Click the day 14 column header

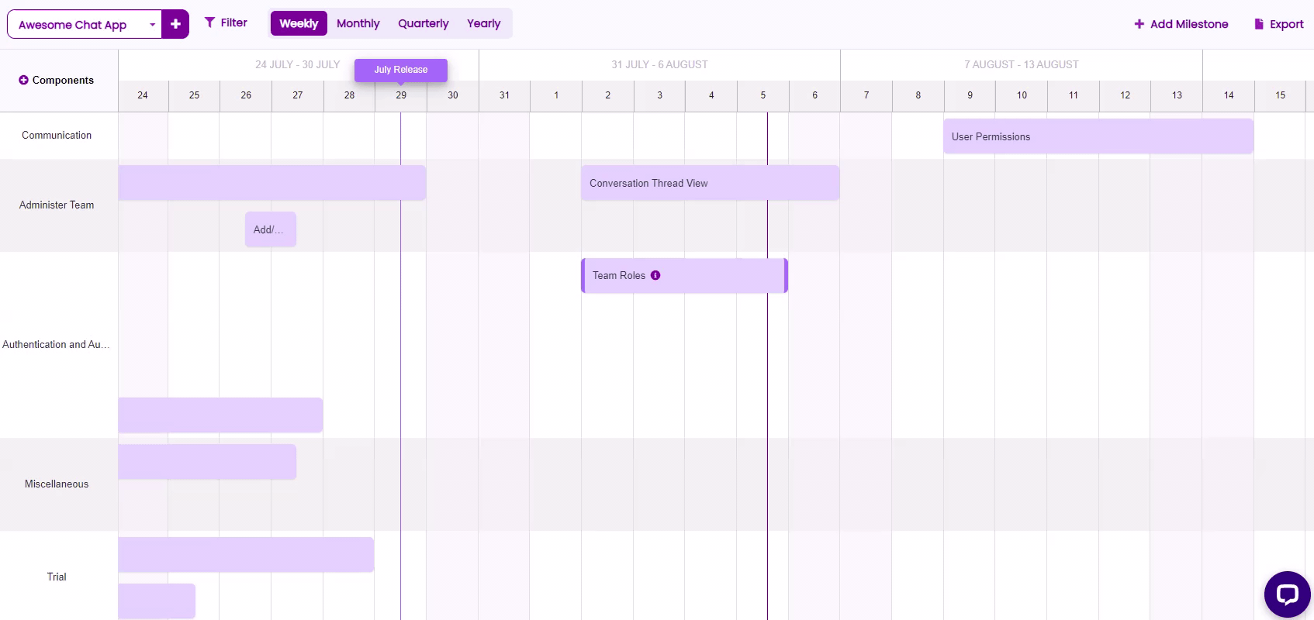click(x=1229, y=95)
